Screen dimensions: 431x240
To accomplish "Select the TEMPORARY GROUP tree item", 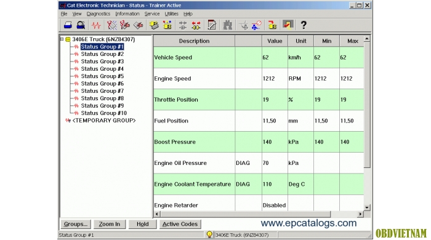I will click(x=104, y=121).
